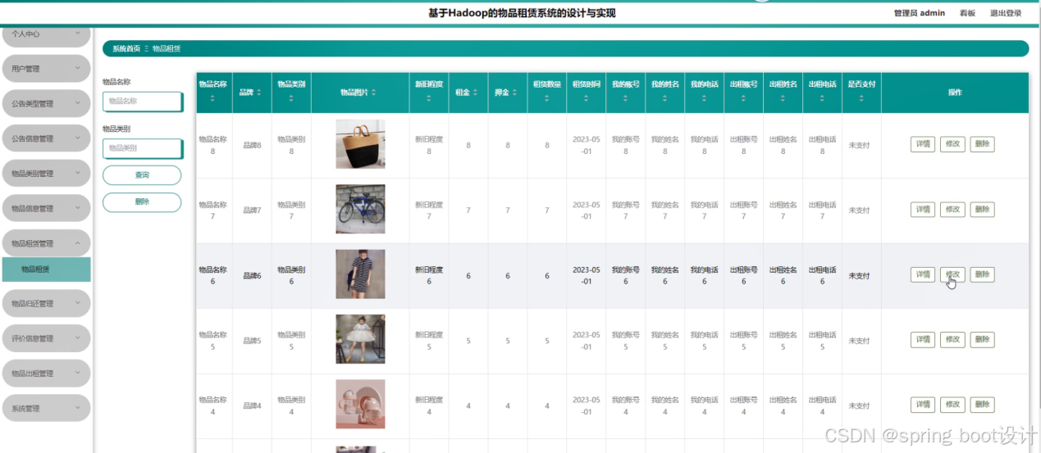Sort table by 租赁数量 column arrows

[x=547, y=98]
